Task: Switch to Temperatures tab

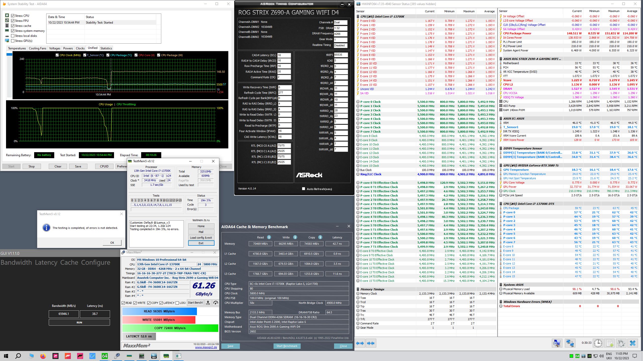Action: 17,48
